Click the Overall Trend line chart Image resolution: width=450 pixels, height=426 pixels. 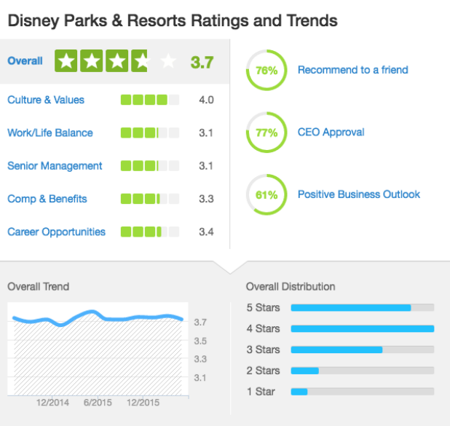(x=98, y=350)
